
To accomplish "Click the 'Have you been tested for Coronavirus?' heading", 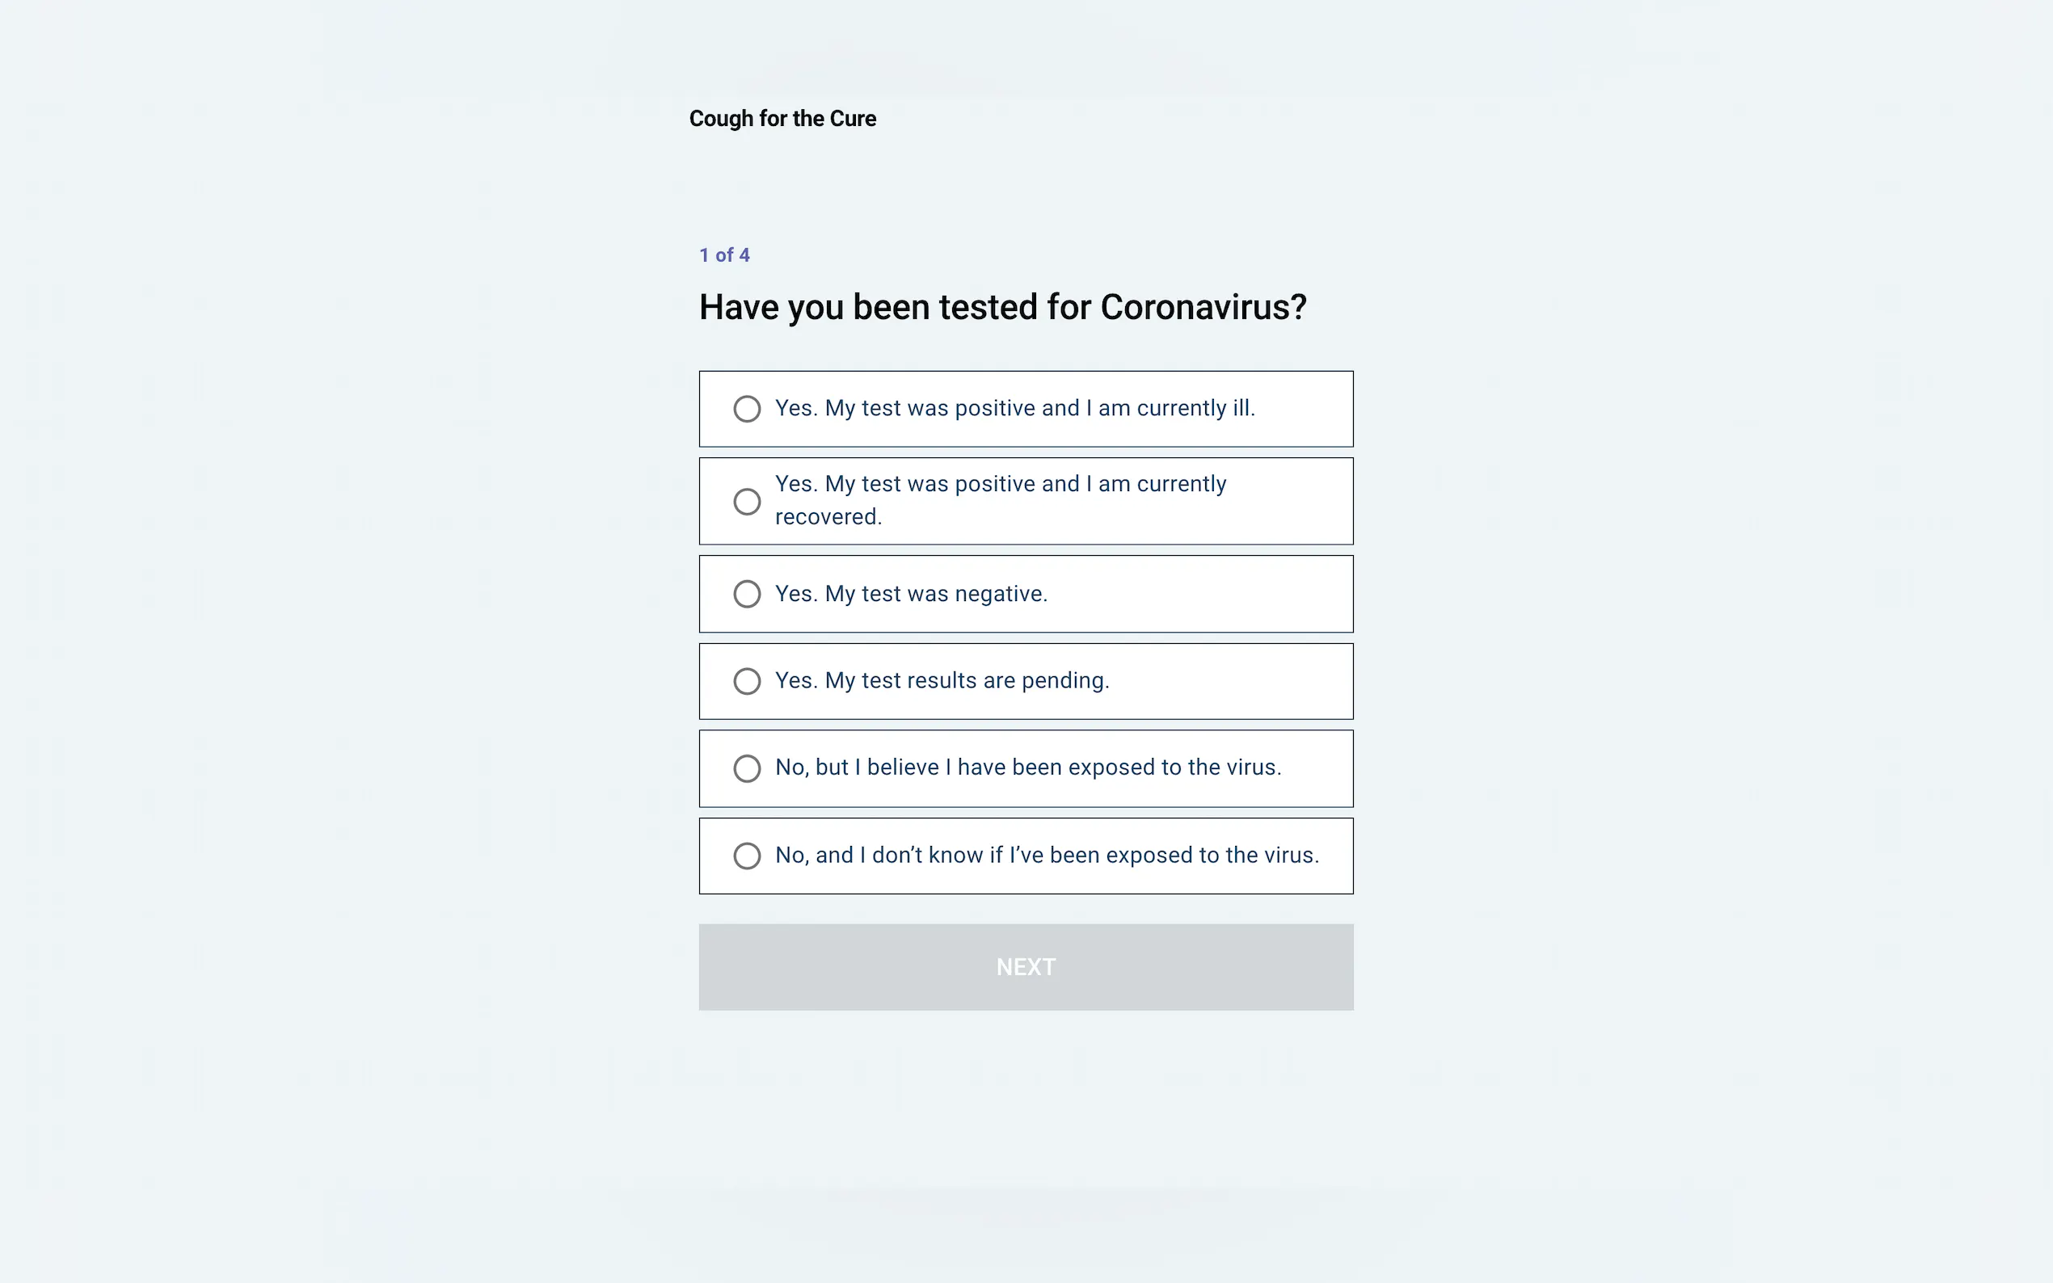I will click(1002, 307).
